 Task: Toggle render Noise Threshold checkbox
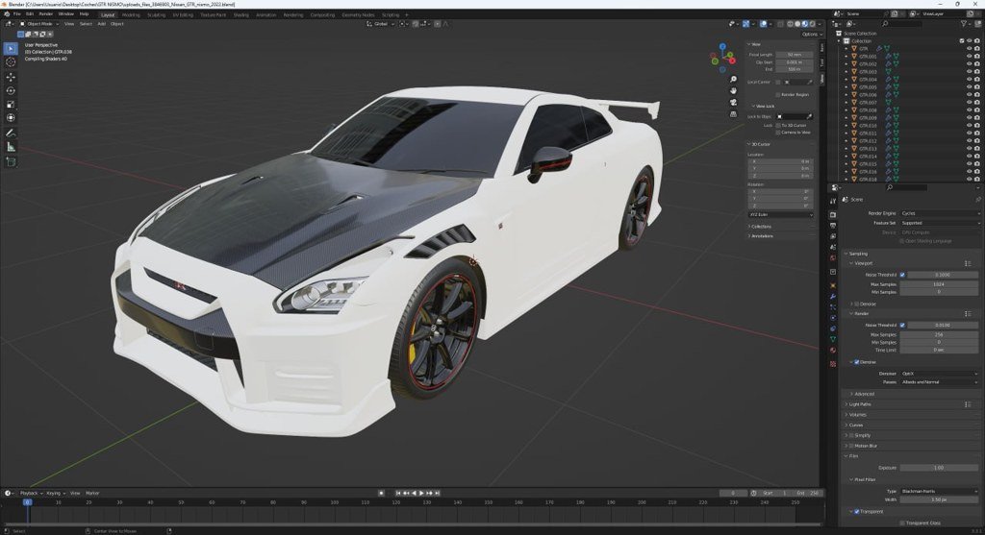coord(902,325)
